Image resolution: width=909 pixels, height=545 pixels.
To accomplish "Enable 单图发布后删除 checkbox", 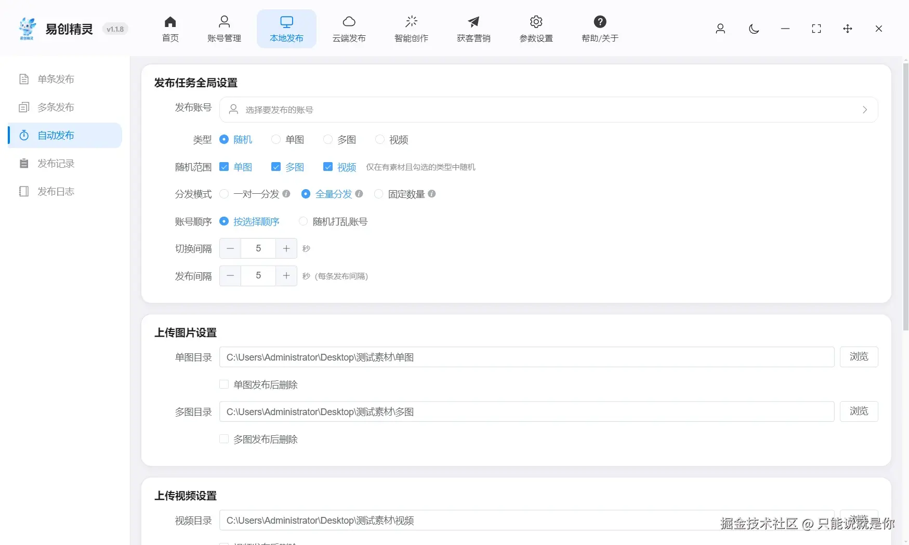I will 224,384.
